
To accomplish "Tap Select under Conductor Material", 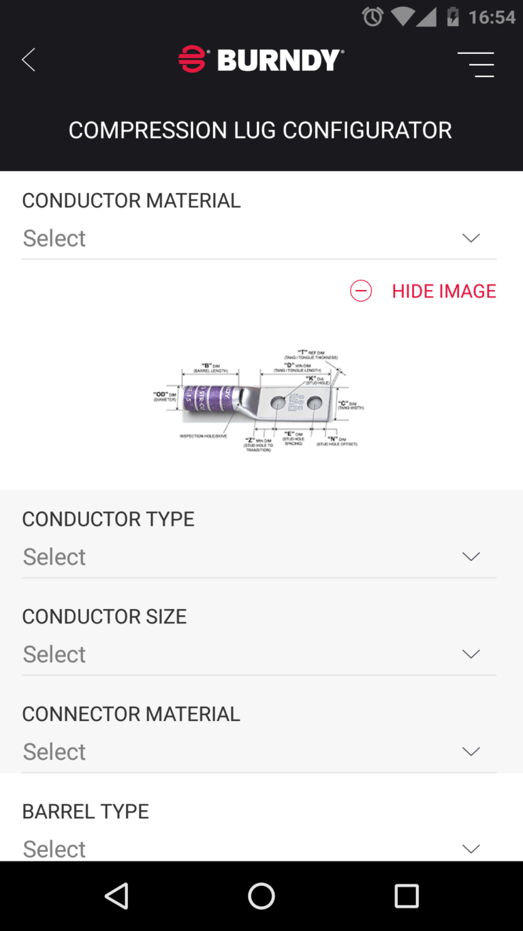I will (x=54, y=238).
